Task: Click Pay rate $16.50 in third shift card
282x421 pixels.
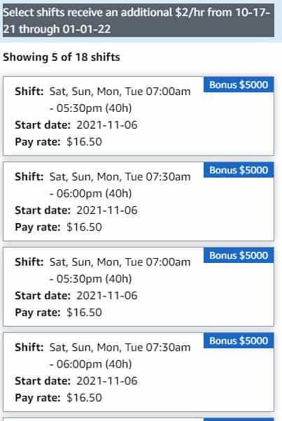Action: point(58,313)
